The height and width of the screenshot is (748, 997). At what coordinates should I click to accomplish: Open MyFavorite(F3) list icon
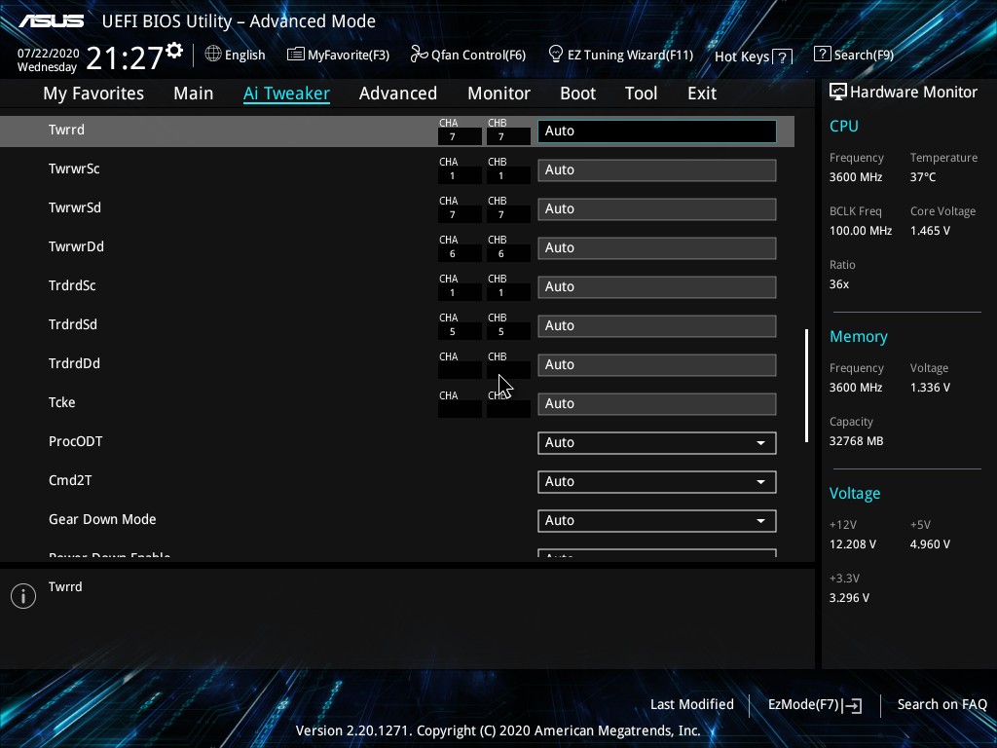296,55
